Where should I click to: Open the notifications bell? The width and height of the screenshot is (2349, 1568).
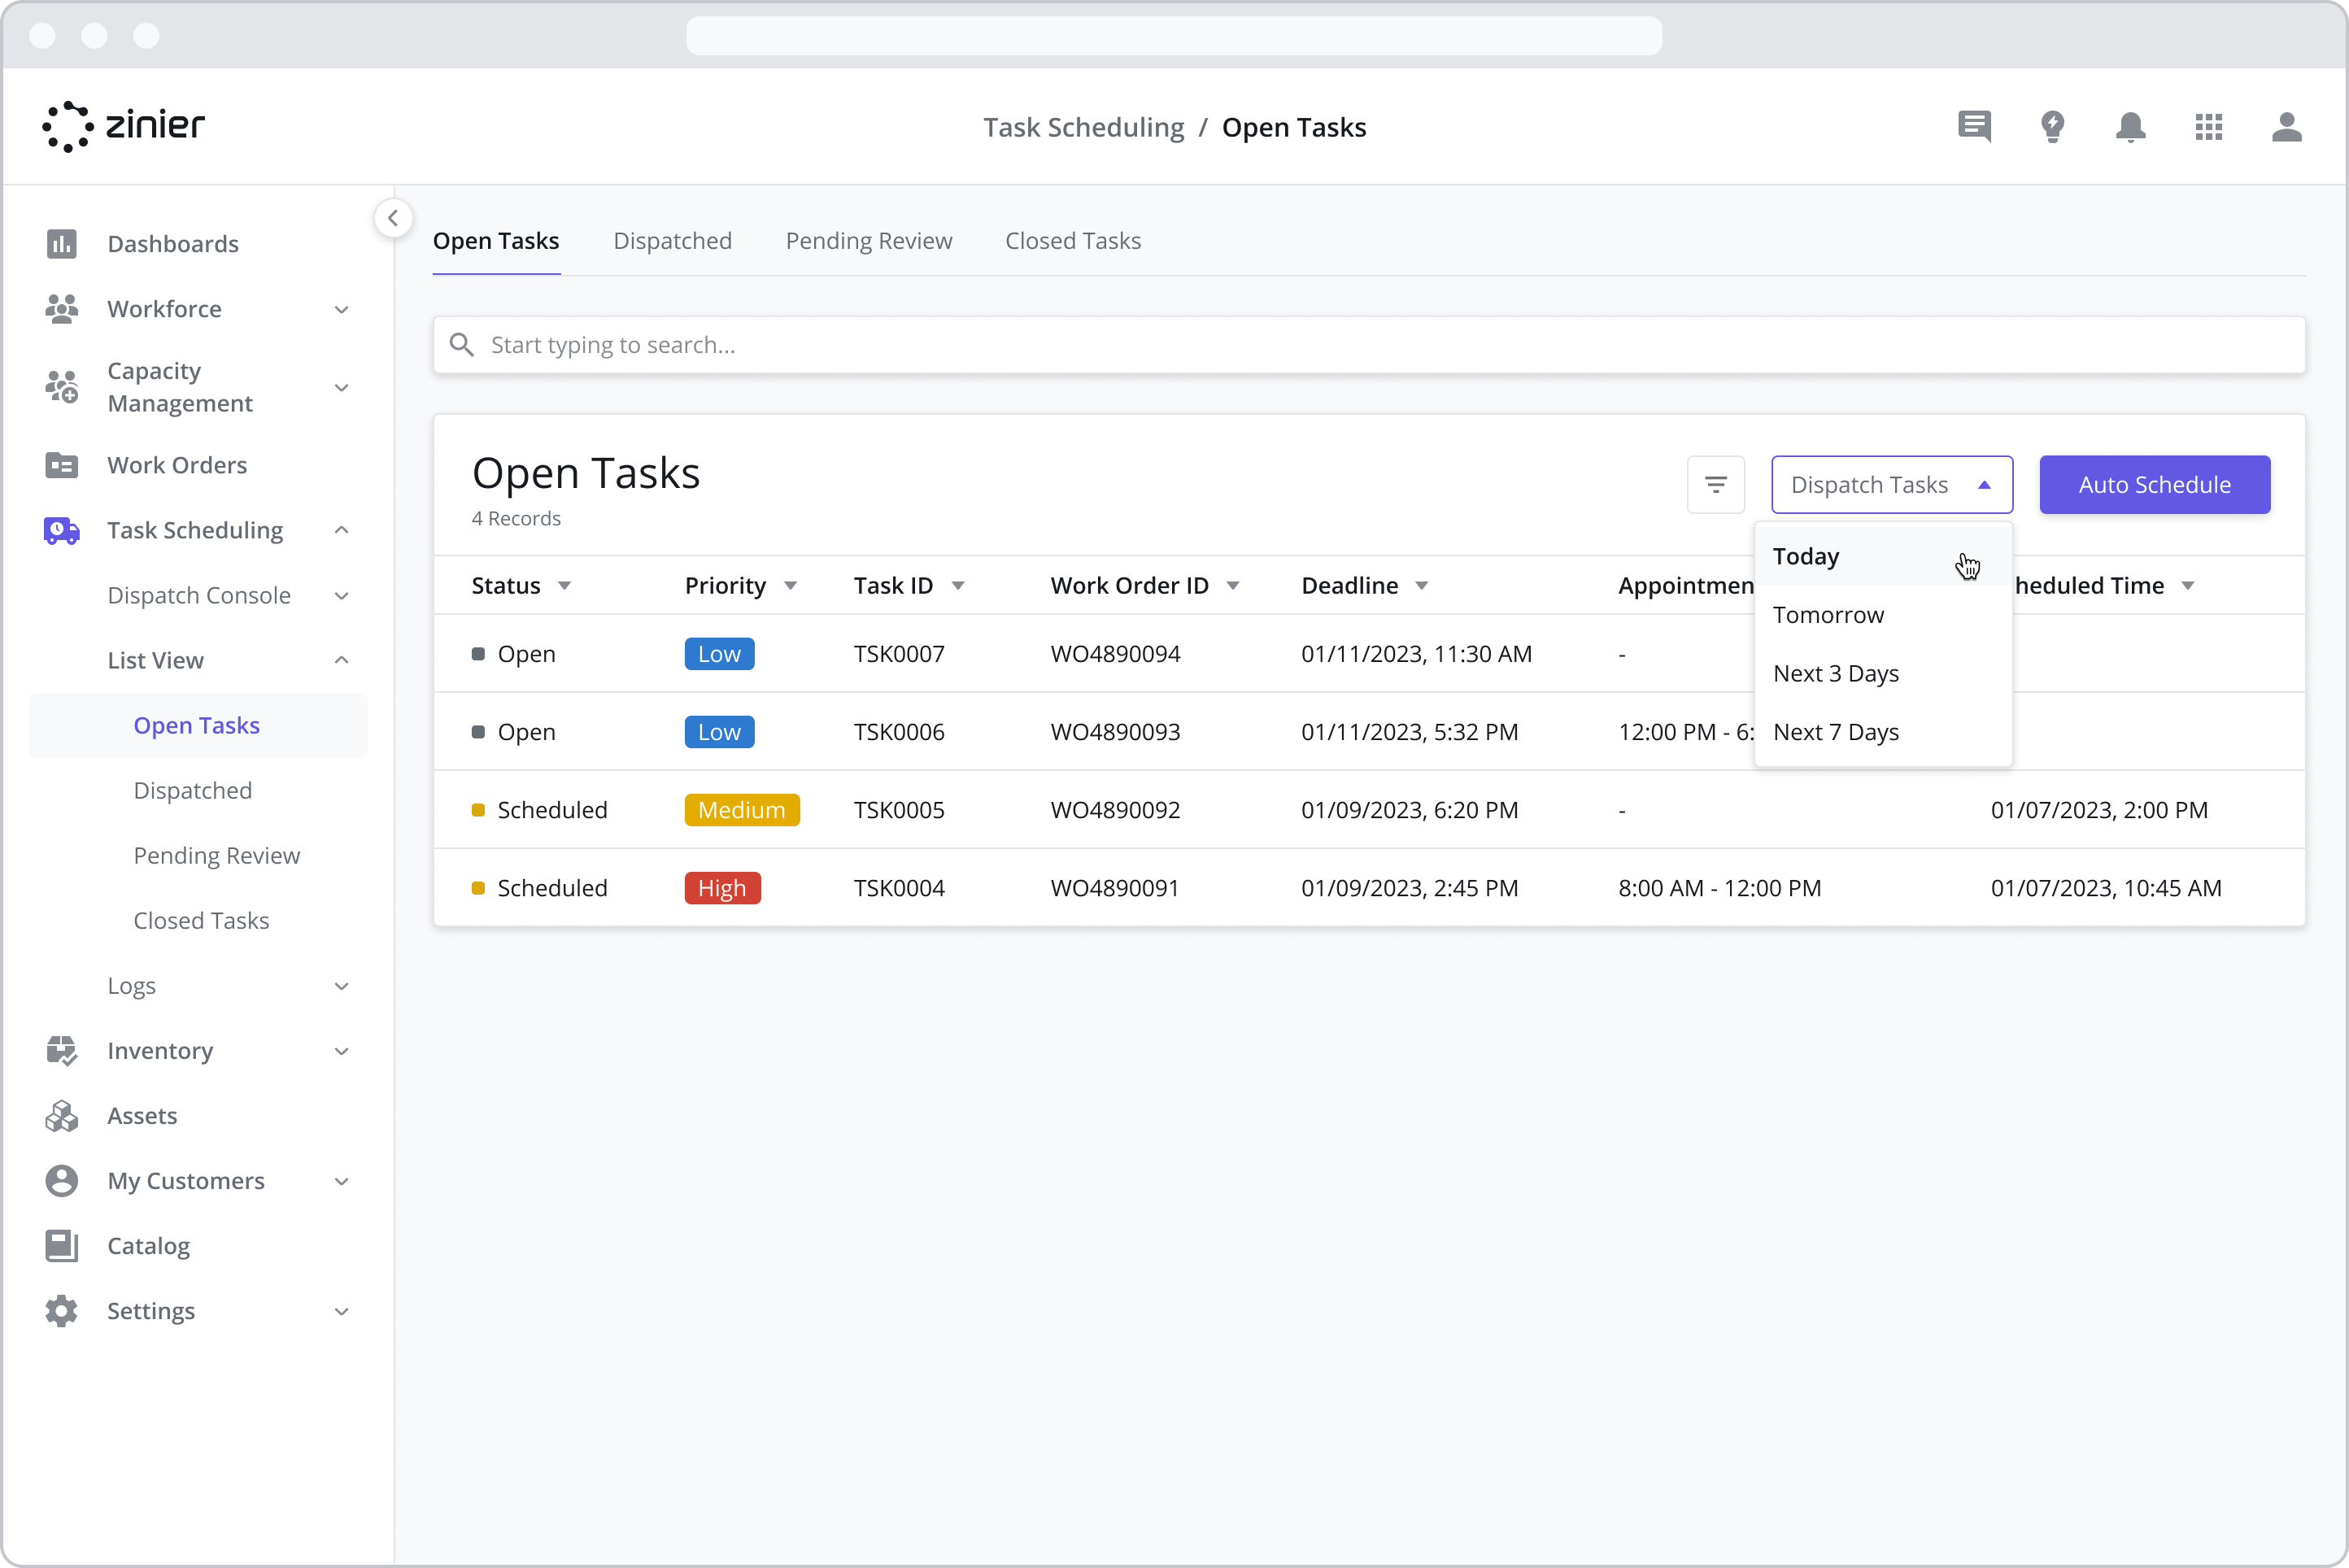tap(2131, 127)
